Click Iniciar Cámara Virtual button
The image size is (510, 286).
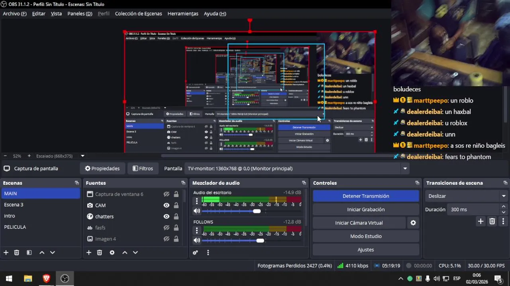359,223
